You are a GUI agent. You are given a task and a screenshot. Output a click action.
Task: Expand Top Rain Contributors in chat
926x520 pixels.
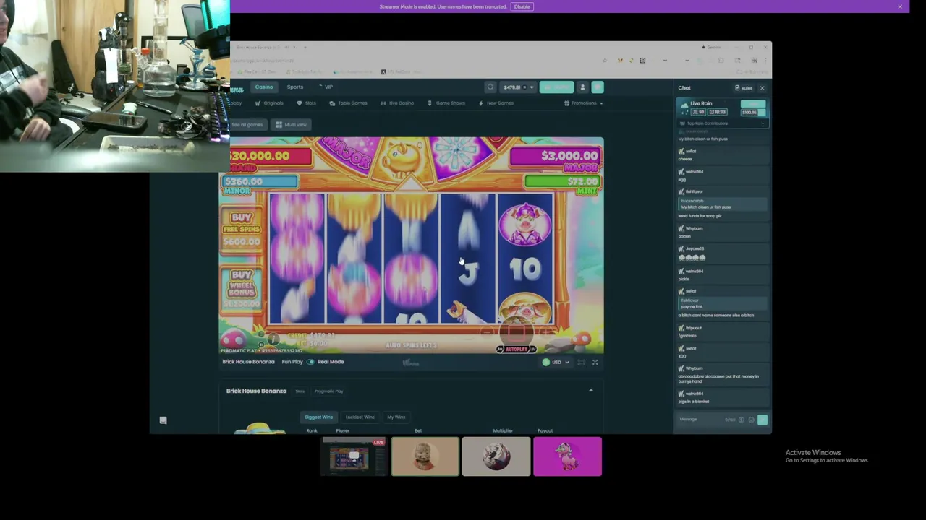coord(722,123)
